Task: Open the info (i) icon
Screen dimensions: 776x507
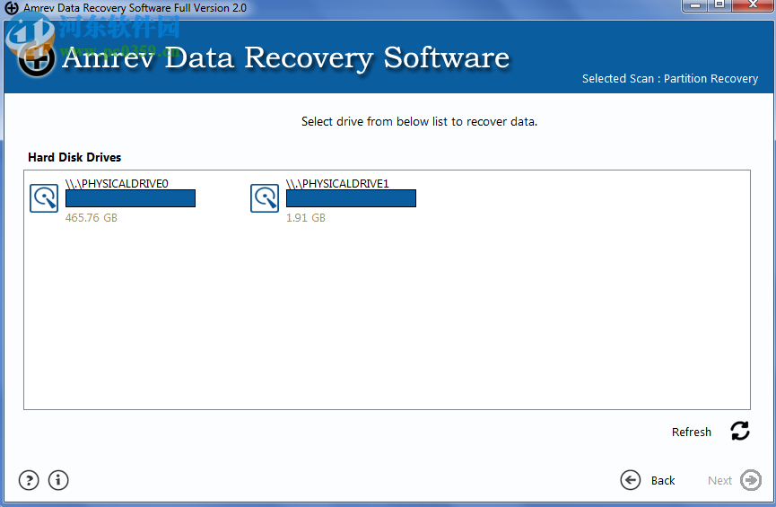Action: [58, 480]
